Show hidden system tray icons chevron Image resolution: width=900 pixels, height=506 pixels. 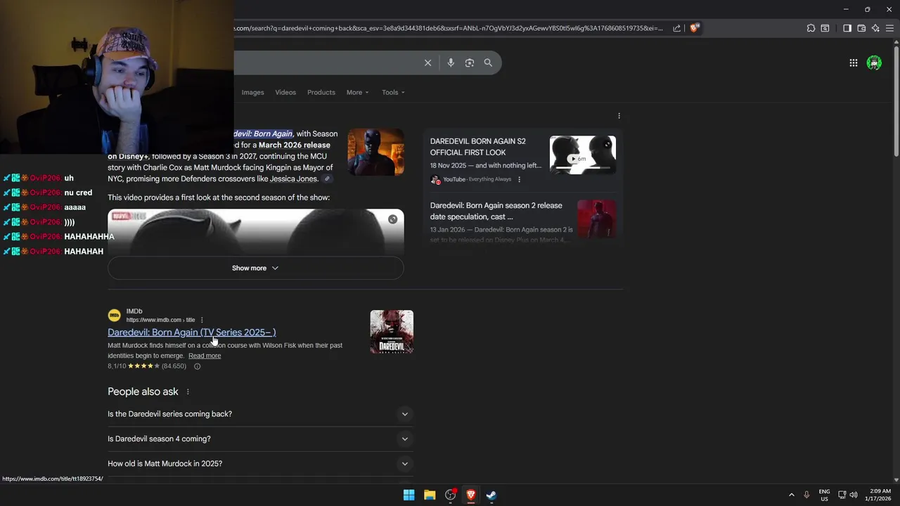[791, 495]
